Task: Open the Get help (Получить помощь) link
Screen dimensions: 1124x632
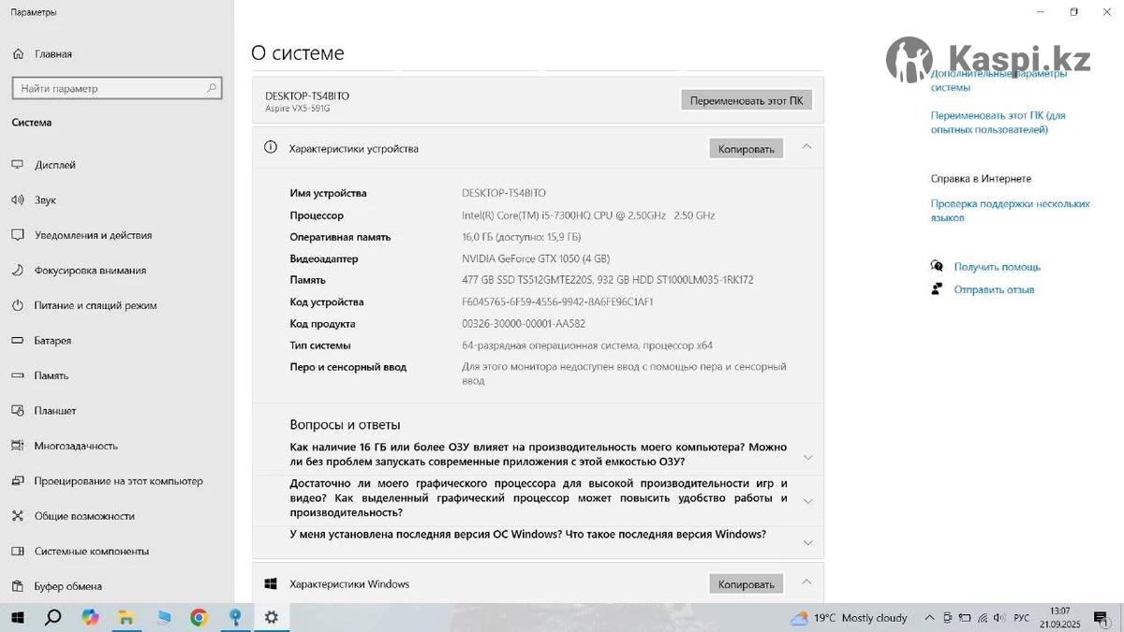Action: point(997,267)
